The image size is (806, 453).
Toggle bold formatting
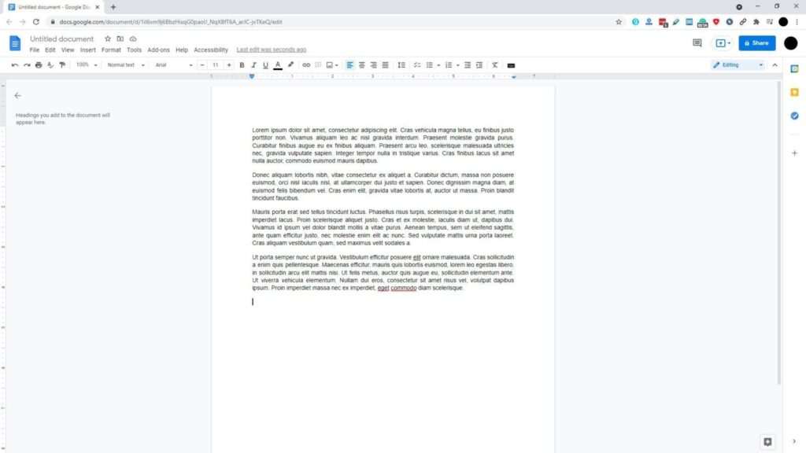242,65
